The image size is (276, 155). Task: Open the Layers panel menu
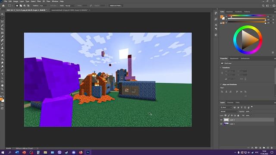[275, 102]
